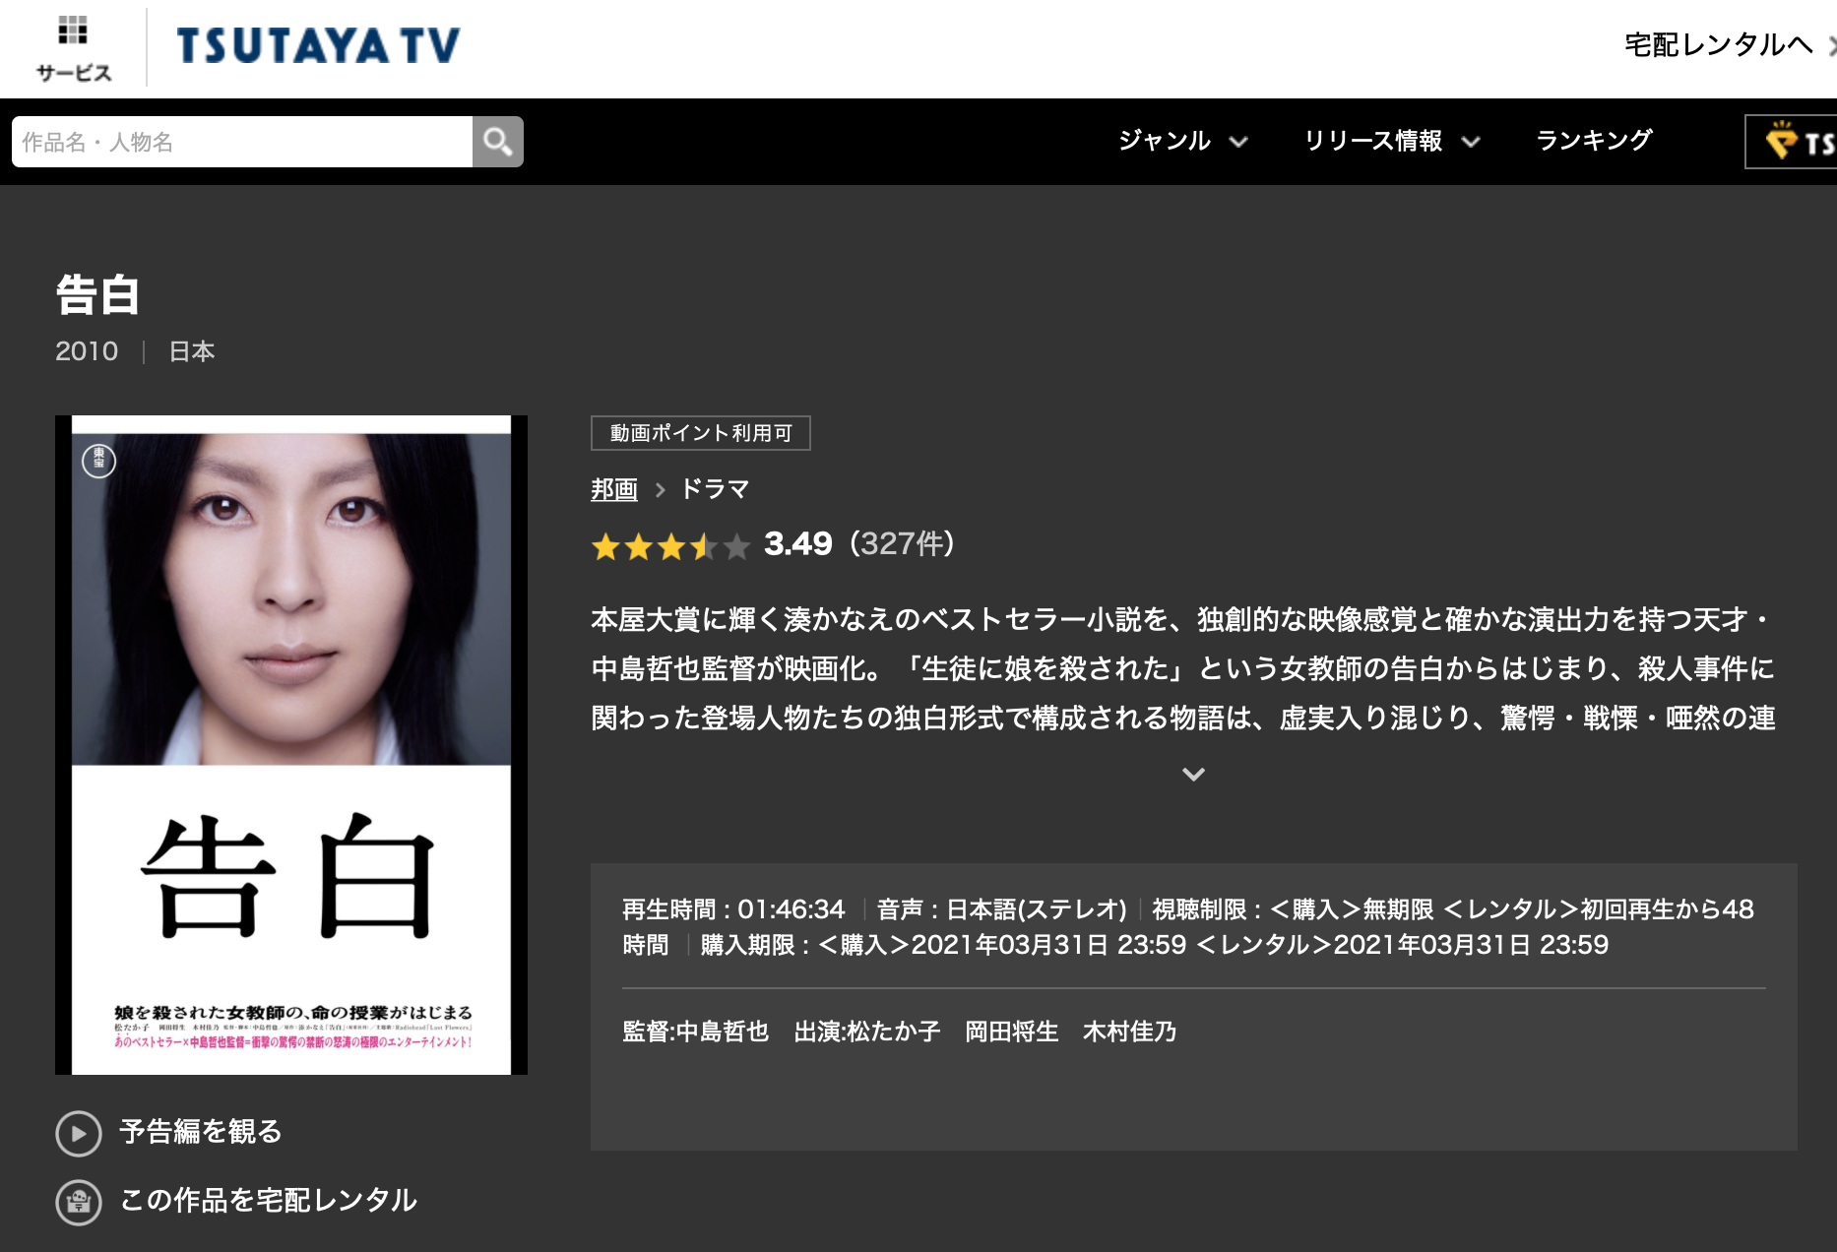Click the TSUTAYA TV logo
The width and height of the screenshot is (1837, 1252).
point(318,45)
